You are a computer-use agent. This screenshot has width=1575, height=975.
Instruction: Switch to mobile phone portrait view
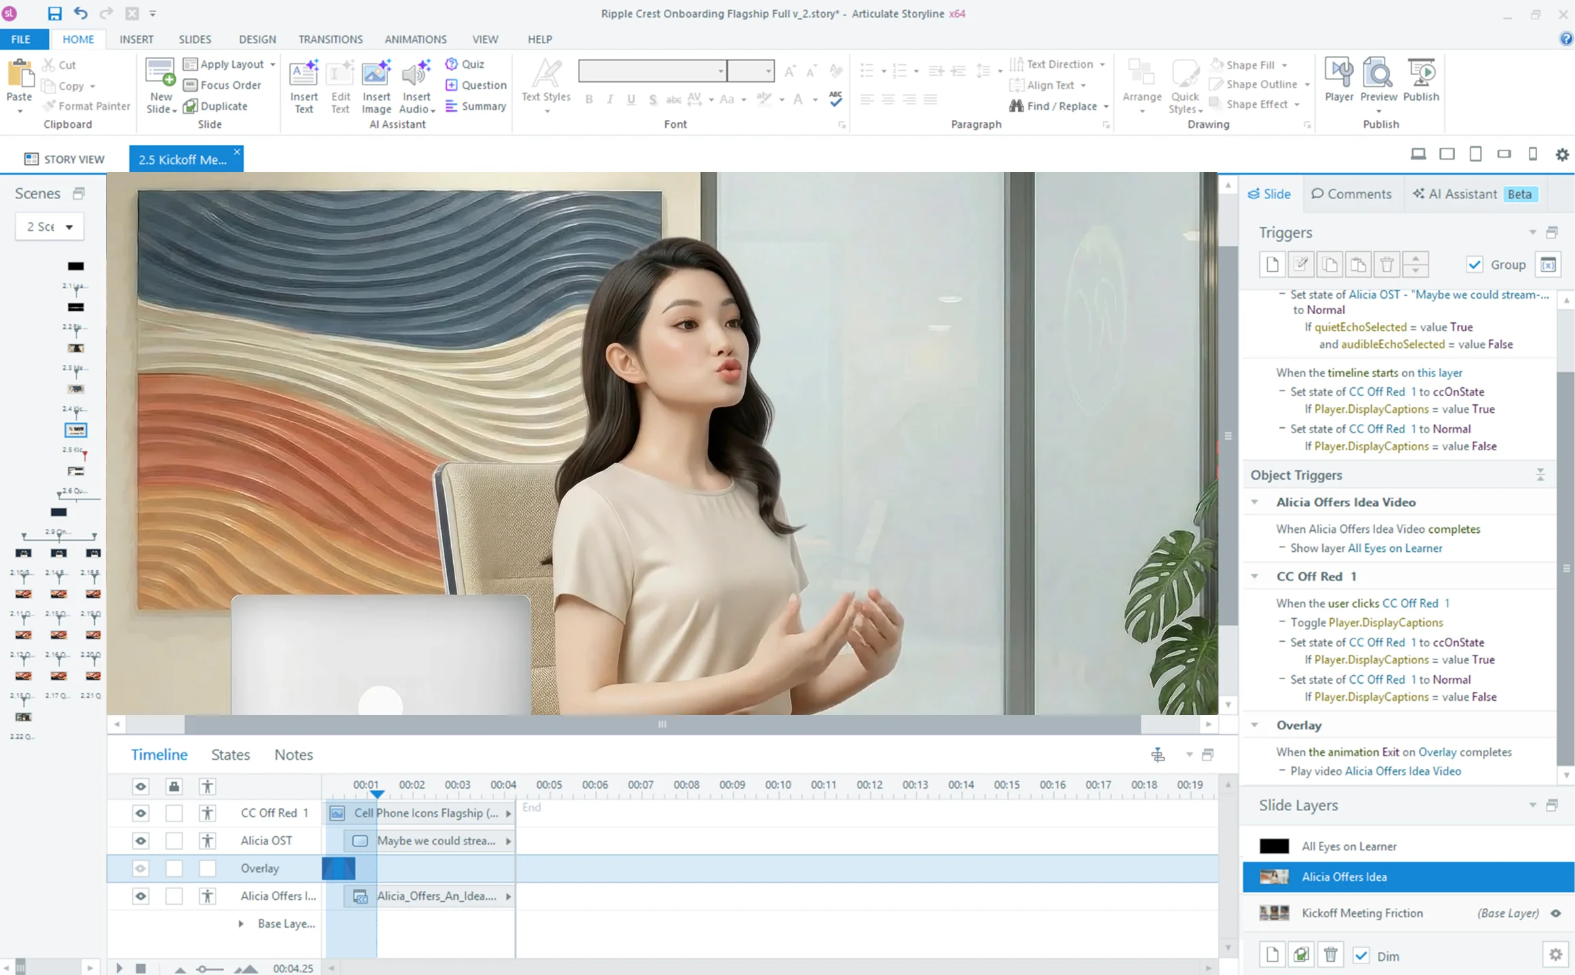pos(1532,154)
